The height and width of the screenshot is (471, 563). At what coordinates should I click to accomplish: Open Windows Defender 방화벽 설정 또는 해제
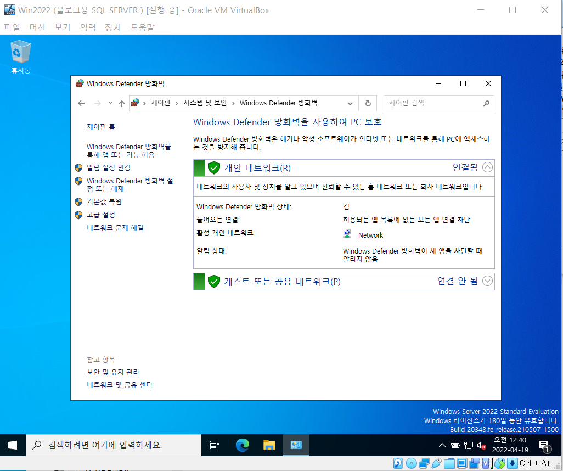130,184
